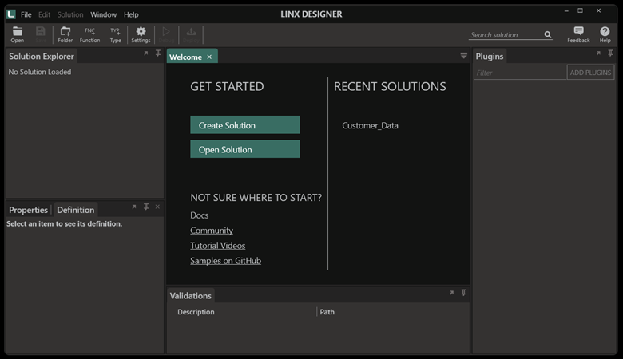Select the Plugins panel tab
The width and height of the screenshot is (623, 359).
coord(490,57)
